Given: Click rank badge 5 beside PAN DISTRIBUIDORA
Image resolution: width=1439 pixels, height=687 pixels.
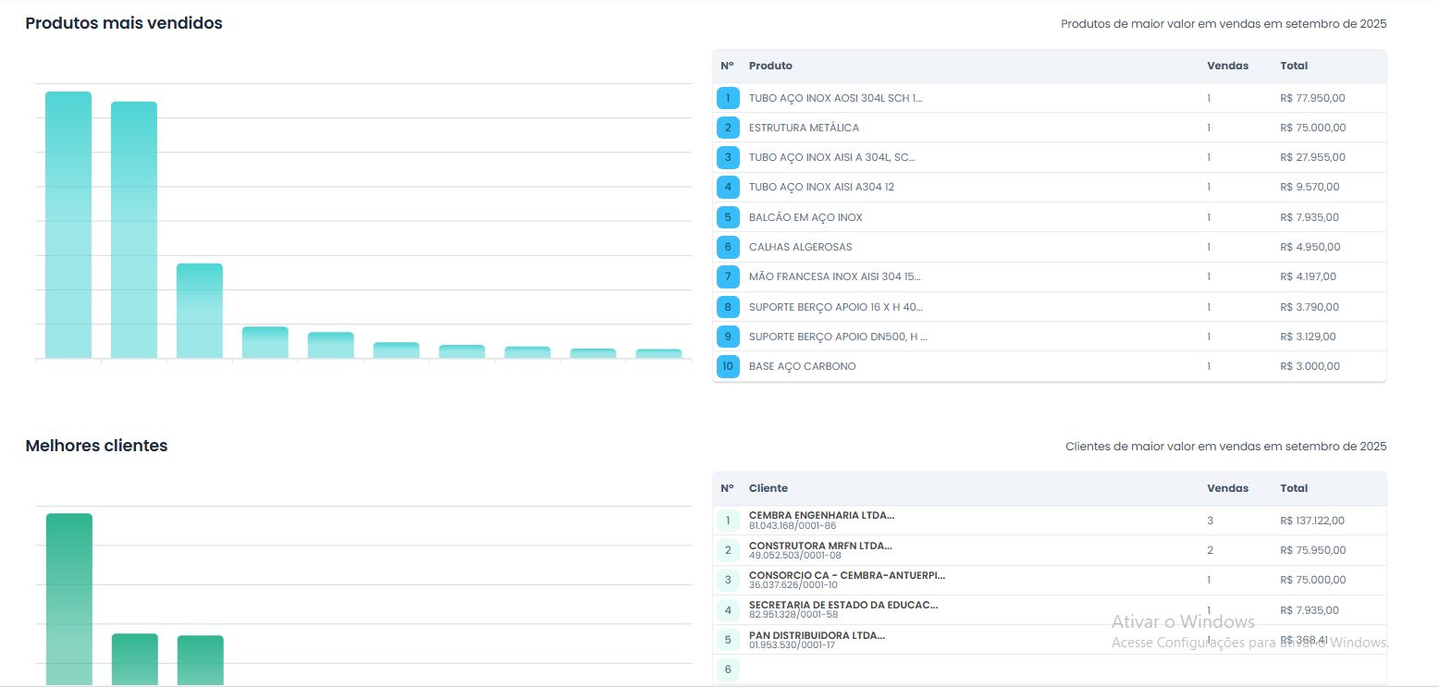Looking at the screenshot, I should (728, 640).
